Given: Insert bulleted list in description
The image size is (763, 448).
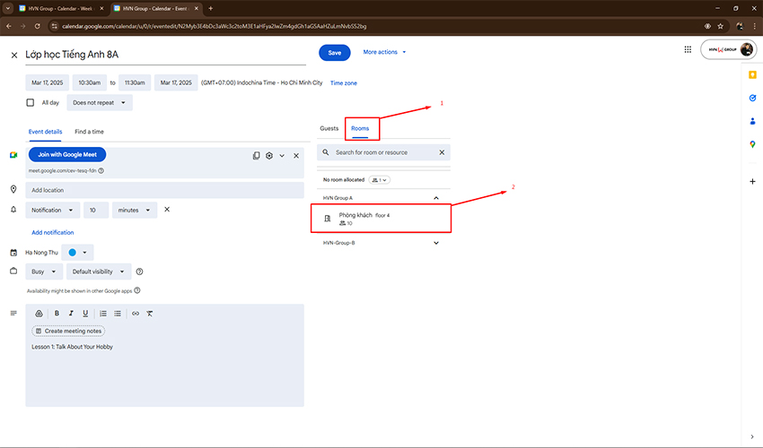Looking at the screenshot, I should coord(118,314).
